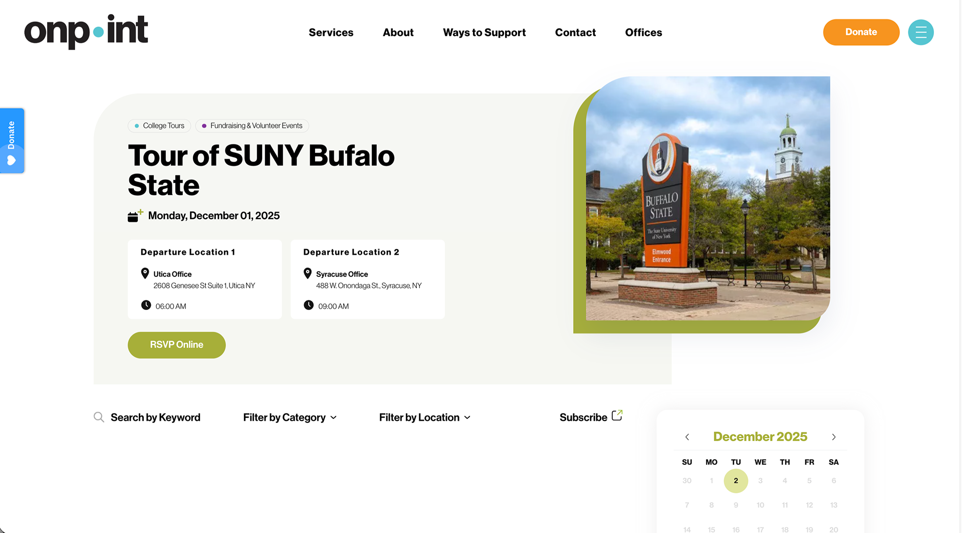962x533 pixels.
Task: Click the Utica Office name
Action: (x=172, y=274)
